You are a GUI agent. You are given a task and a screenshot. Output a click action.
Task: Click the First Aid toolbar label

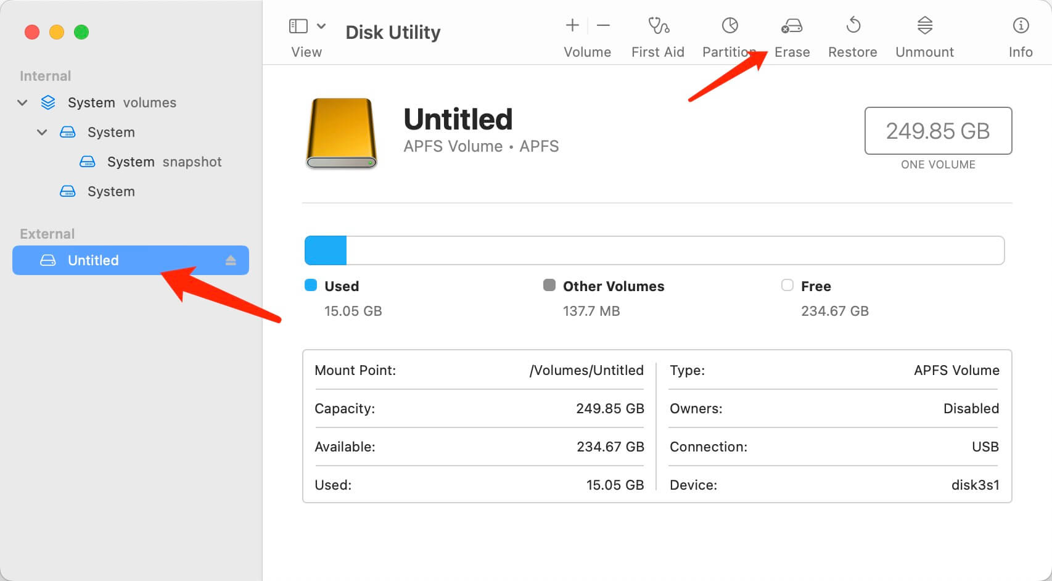coord(658,52)
